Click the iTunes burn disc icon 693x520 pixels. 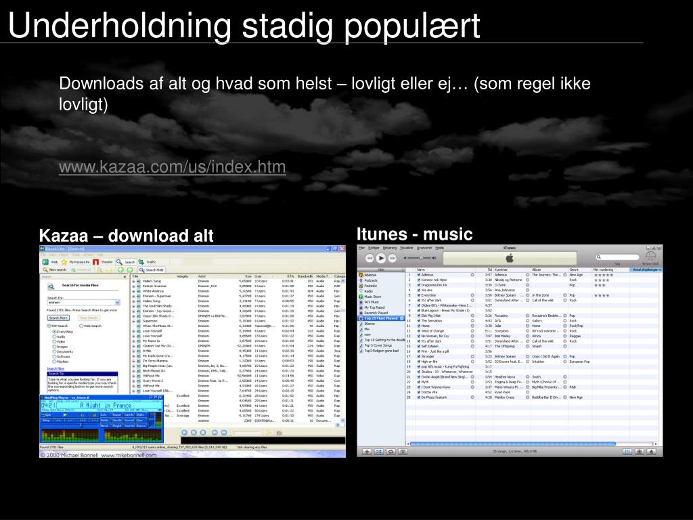coord(650,256)
